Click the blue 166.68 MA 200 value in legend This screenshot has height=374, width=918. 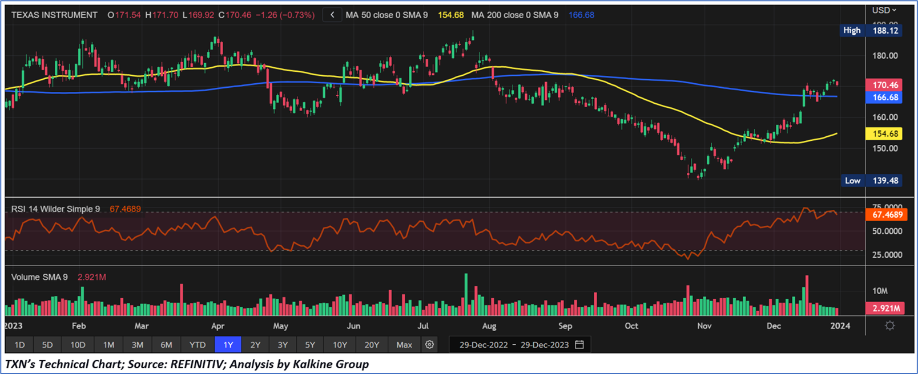tap(581, 15)
